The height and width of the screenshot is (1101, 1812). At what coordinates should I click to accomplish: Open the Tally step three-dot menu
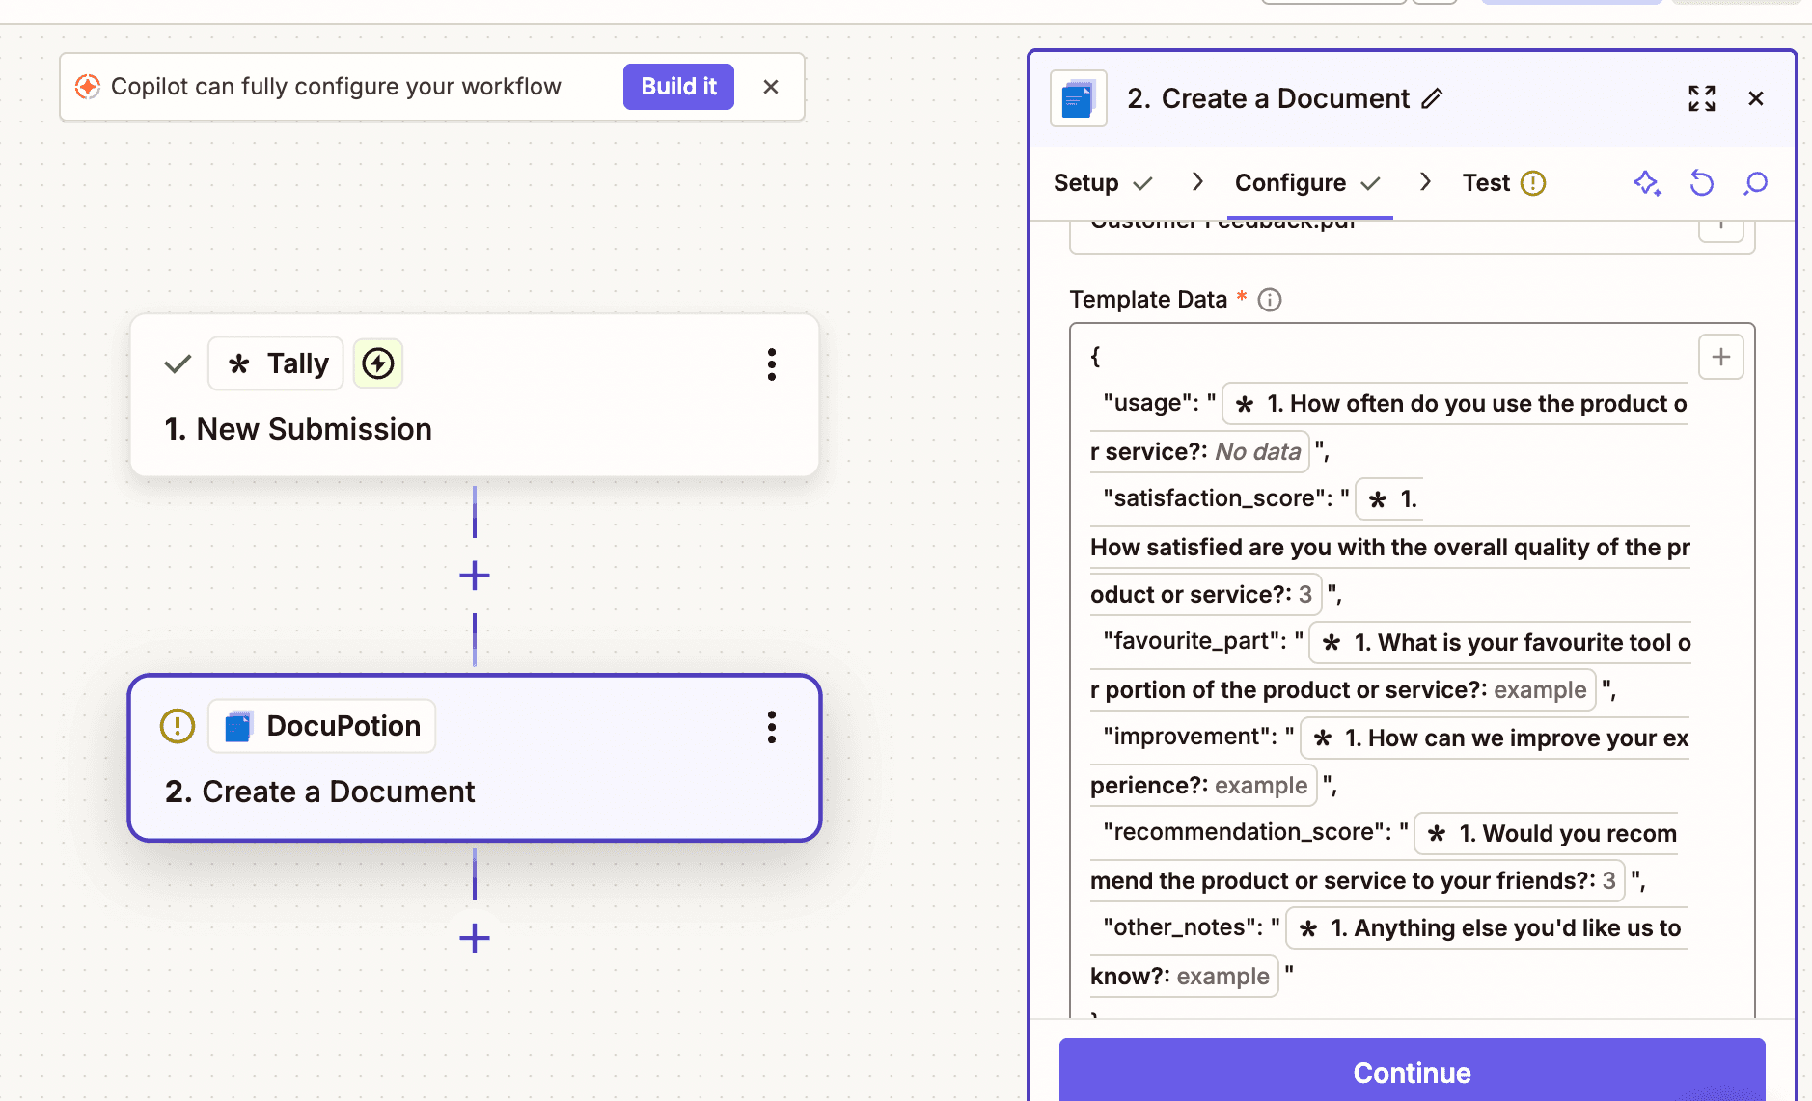772,364
